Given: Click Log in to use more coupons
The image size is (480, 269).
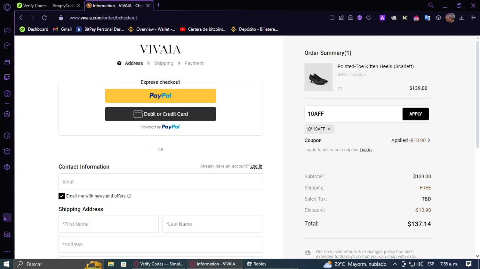Looking at the screenshot, I should [365, 150].
